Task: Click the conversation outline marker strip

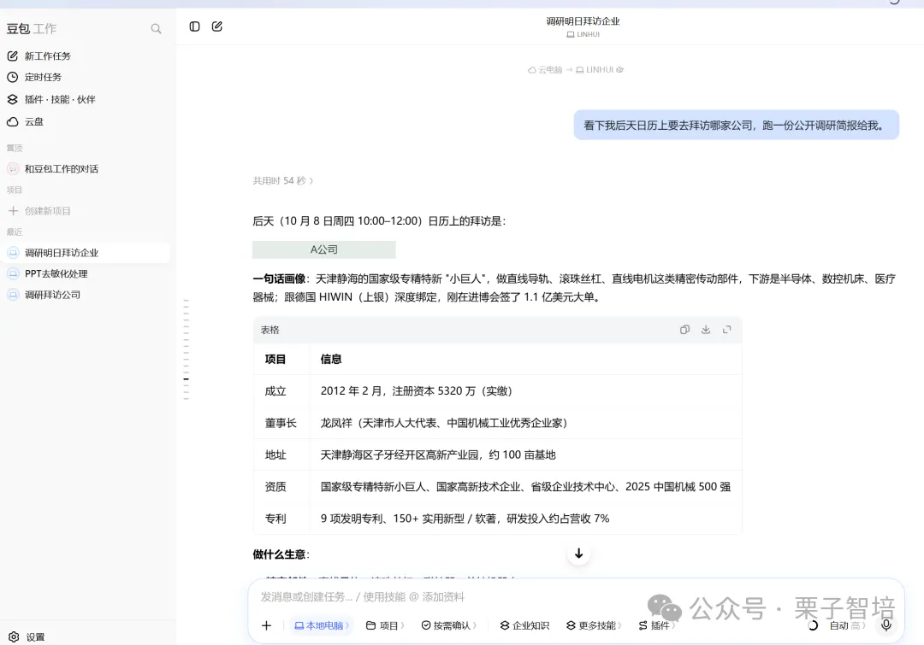Action: pos(187,349)
